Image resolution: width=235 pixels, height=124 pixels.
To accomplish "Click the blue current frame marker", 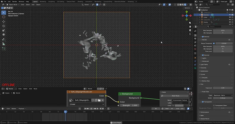I will (x=65, y=112).
